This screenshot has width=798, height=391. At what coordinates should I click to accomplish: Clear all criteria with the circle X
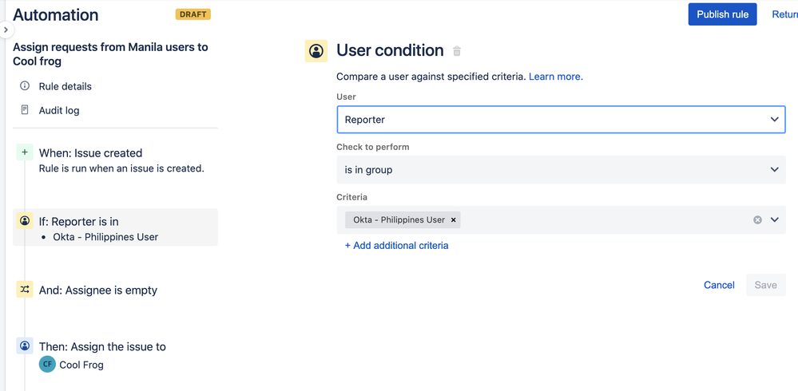[x=757, y=219]
